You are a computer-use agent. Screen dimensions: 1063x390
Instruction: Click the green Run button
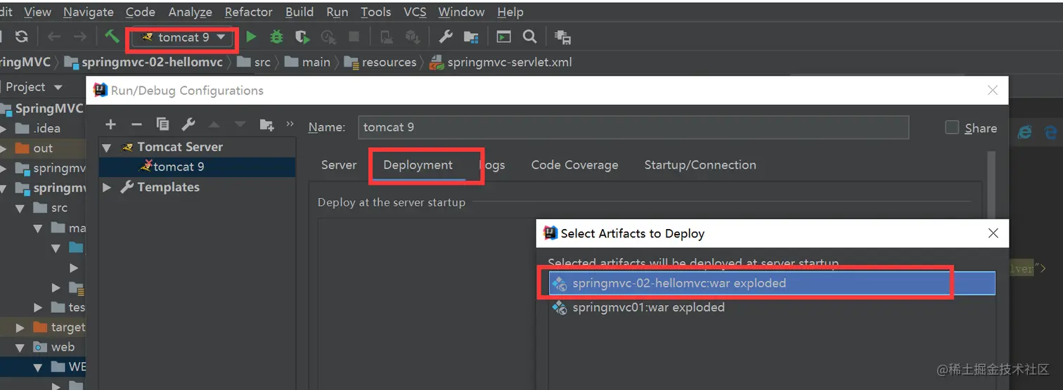coord(251,37)
